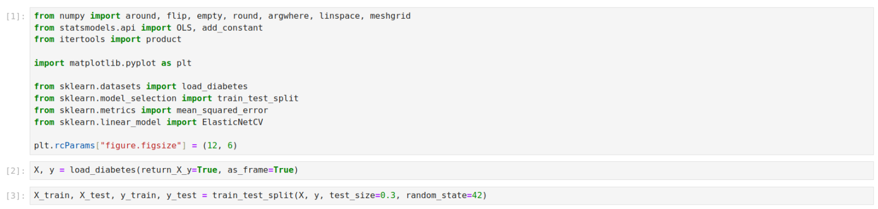Click the sklearn.datasets import line
The image size is (878, 209).
point(141,86)
